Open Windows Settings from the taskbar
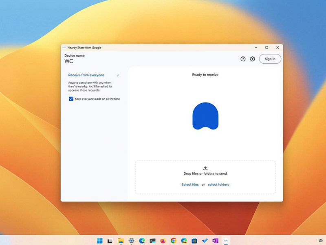 click(131, 241)
